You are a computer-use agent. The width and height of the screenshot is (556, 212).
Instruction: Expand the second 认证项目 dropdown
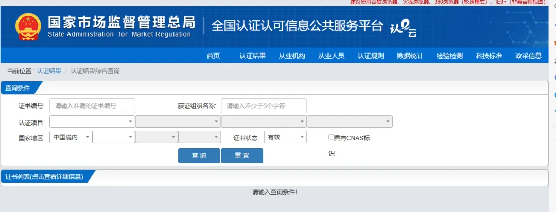point(178,121)
